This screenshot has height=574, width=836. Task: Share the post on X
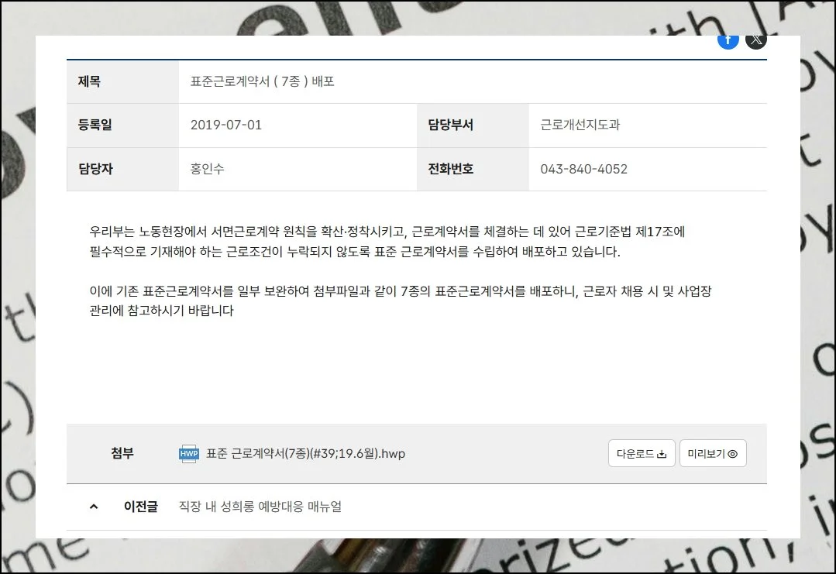coord(756,40)
